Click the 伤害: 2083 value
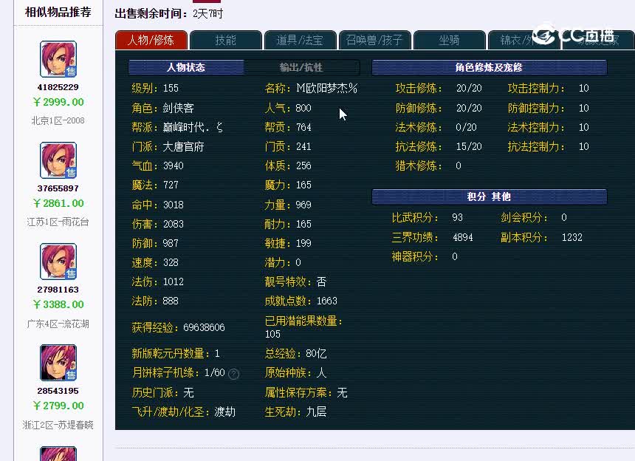The image size is (635, 461). [174, 224]
